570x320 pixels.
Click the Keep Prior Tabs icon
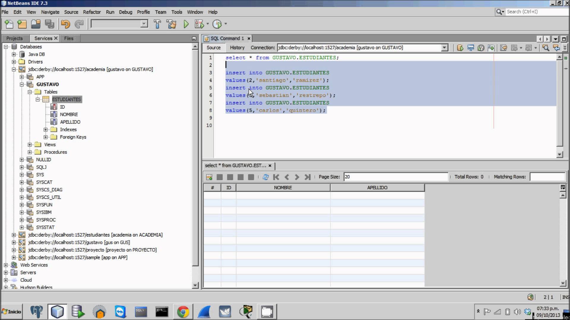point(491,48)
